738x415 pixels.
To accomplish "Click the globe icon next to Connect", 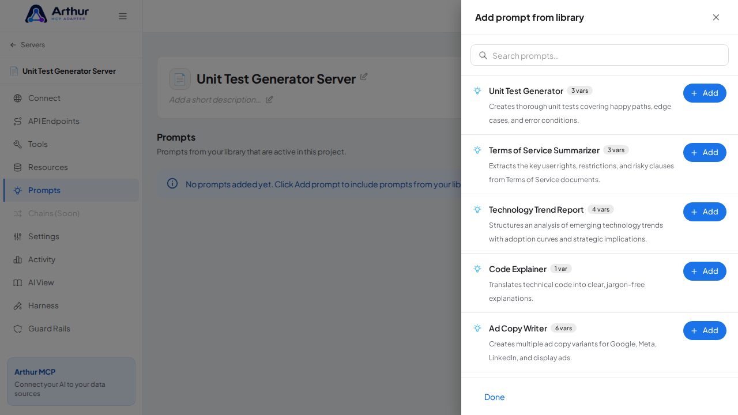I will (x=17, y=98).
